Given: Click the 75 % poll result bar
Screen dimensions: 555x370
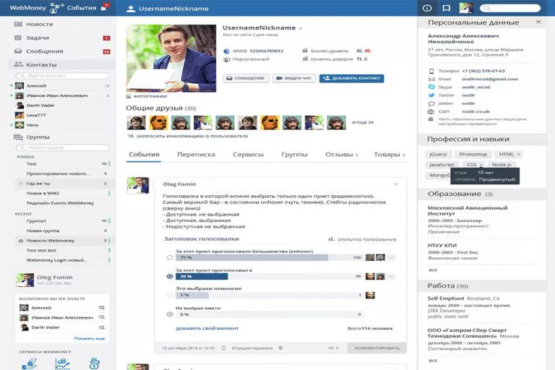Looking at the screenshot, I should [x=269, y=257].
